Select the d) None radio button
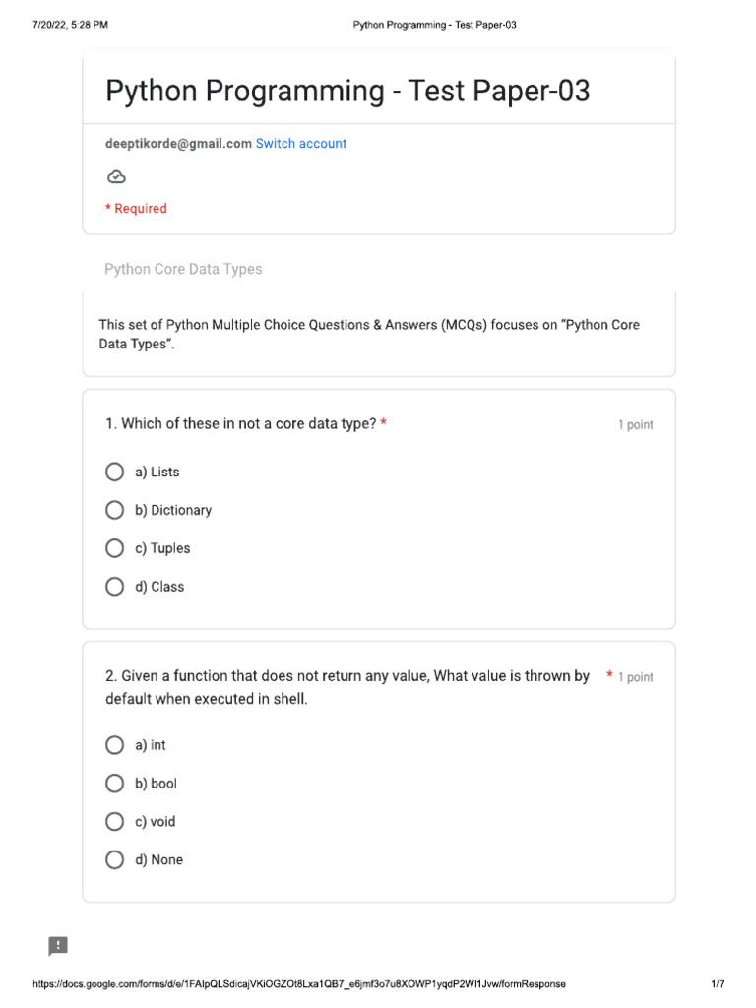 click(115, 859)
